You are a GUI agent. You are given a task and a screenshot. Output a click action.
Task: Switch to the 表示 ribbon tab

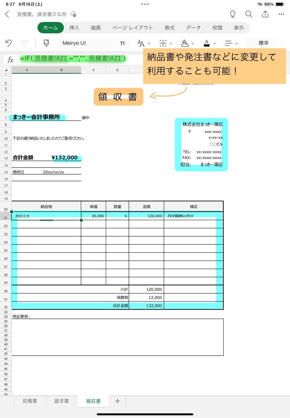[239, 28]
